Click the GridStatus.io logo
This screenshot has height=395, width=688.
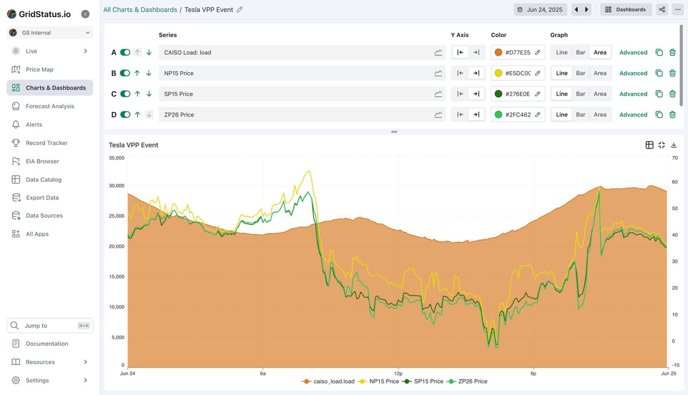click(39, 14)
